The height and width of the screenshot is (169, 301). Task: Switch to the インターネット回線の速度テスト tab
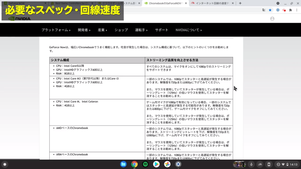(x=212, y=3)
